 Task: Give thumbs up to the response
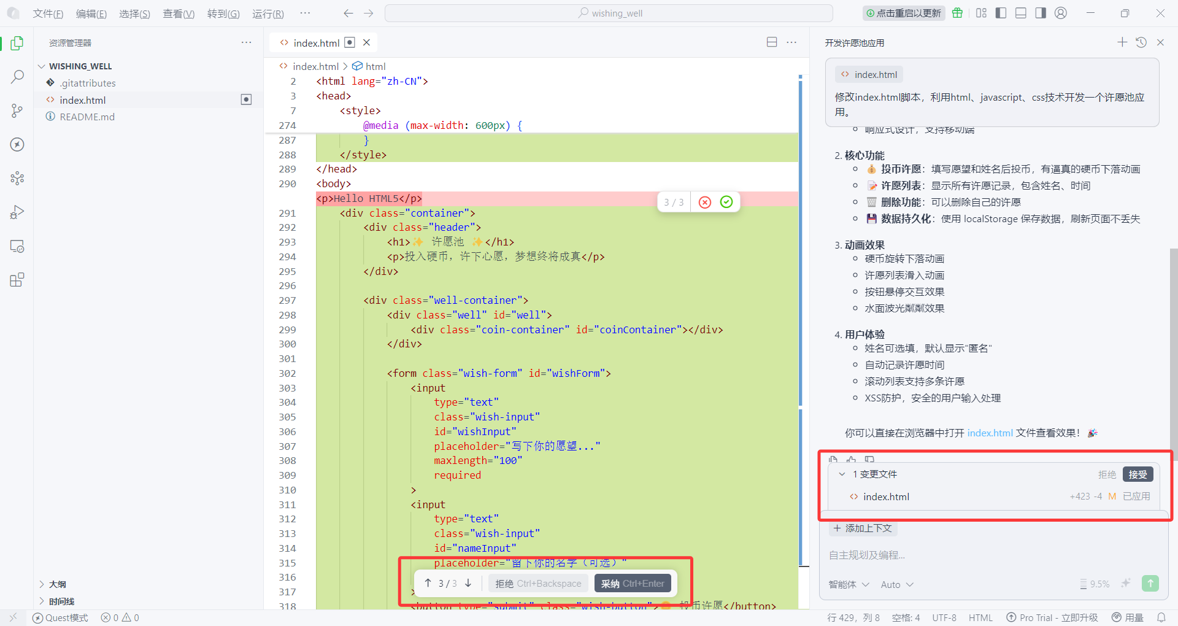(851, 459)
